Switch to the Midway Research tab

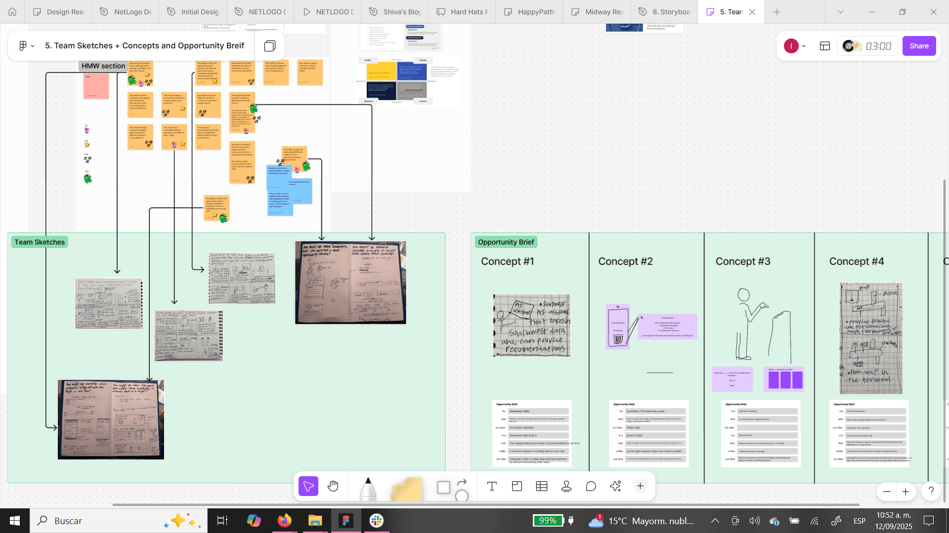pyautogui.click(x=597, y=12)
